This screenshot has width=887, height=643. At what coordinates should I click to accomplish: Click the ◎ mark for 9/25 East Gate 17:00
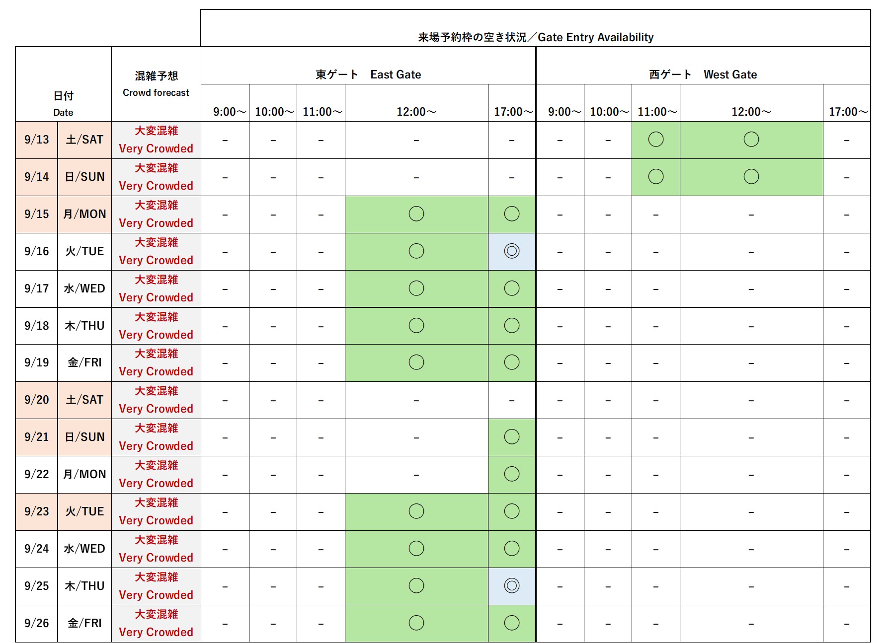[511, 586]
